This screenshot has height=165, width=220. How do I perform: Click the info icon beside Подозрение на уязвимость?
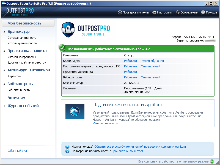click(x=67, y=151)
